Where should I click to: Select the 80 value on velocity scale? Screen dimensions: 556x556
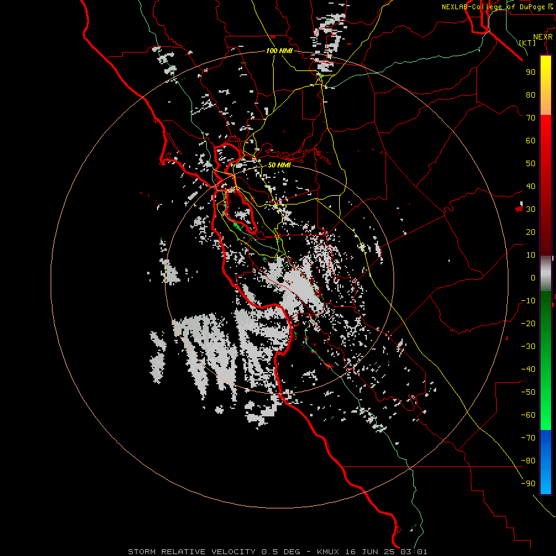(531, 95)
